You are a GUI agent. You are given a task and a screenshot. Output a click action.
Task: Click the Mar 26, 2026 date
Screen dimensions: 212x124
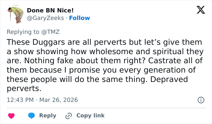[x=59, y=100]
